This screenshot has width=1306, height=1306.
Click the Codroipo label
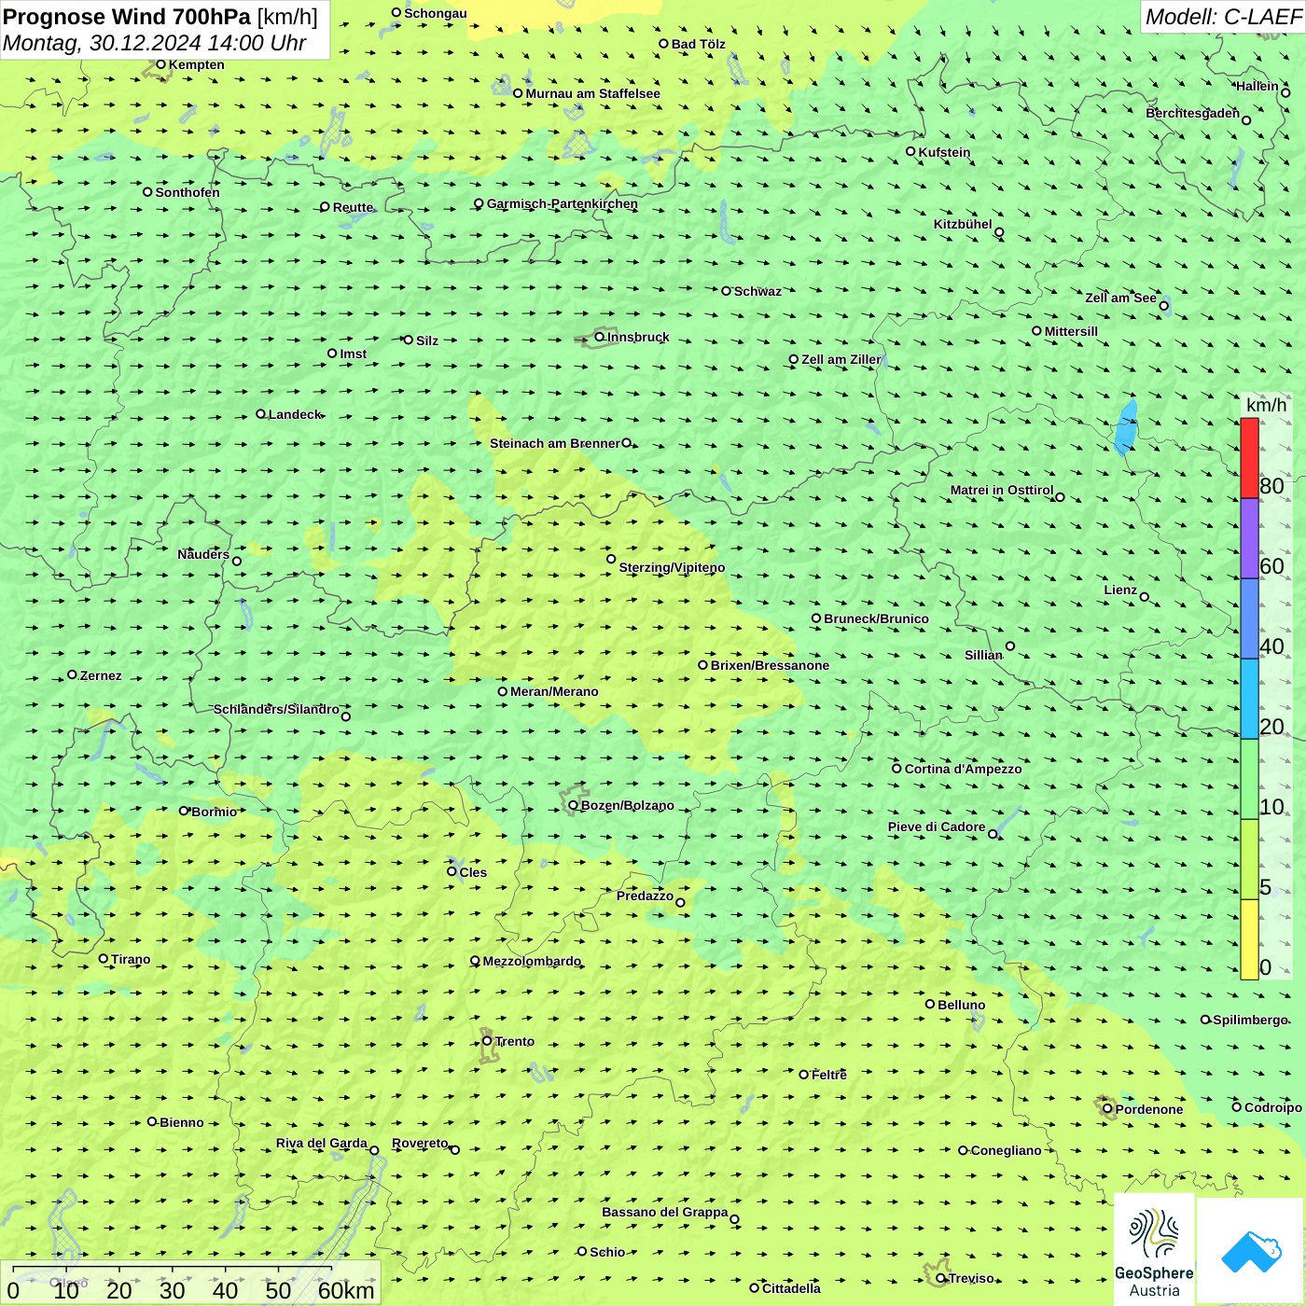[x=1272, y=1107]
